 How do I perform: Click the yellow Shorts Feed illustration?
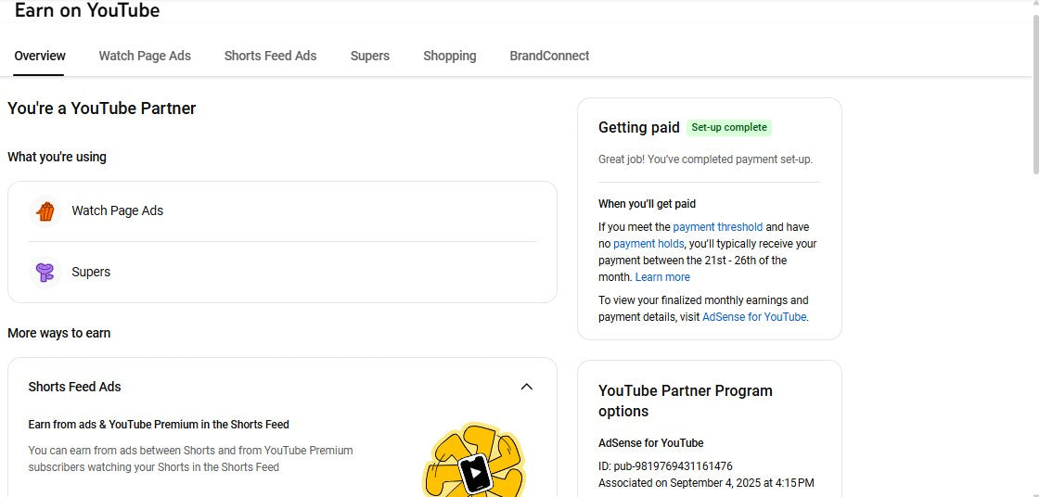click(x=474, y=462)
